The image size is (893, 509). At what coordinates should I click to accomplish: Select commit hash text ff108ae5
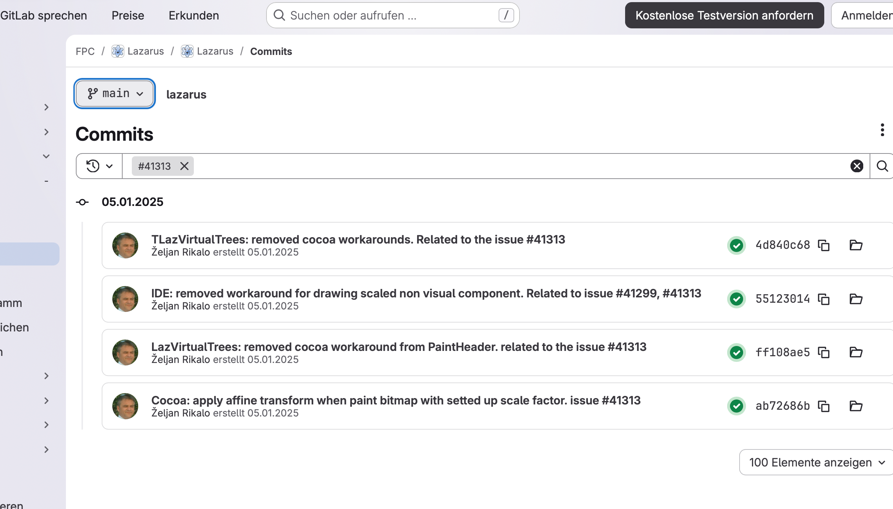pyautogui.click(x=782, y=353)
